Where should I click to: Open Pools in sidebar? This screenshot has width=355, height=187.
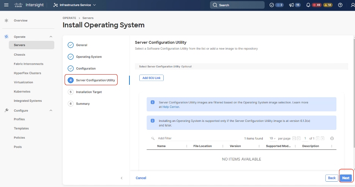[x=18, y=147]
